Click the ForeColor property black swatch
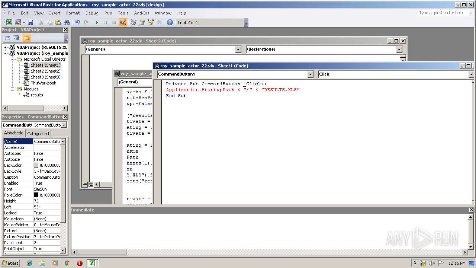The height and width of the screenshot is (268, 476). [x=36, y=195]
